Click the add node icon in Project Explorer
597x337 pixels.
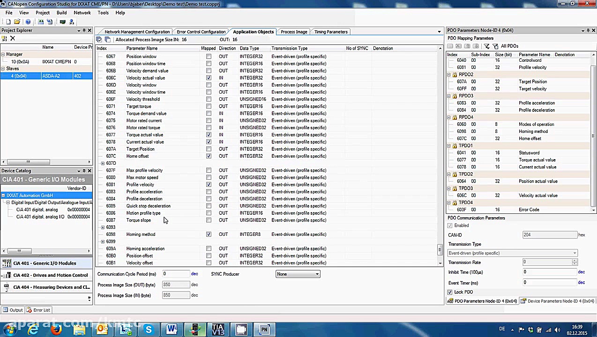(x=5, y=38)
